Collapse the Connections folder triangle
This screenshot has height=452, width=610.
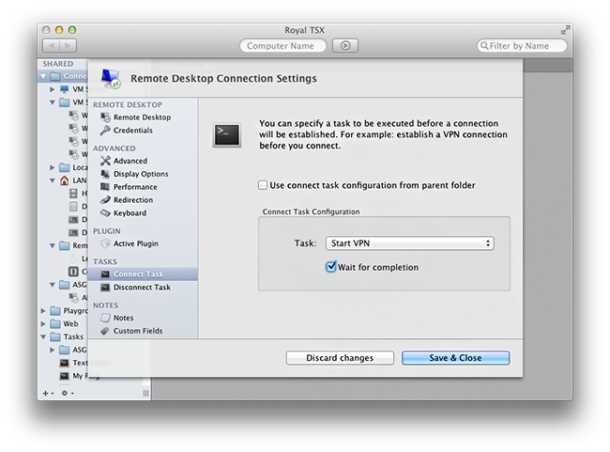tap(43, 76)
